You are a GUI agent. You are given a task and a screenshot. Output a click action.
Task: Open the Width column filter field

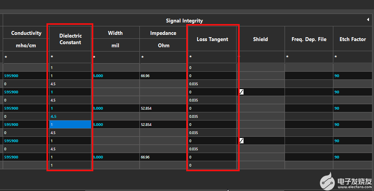point(115,57)
